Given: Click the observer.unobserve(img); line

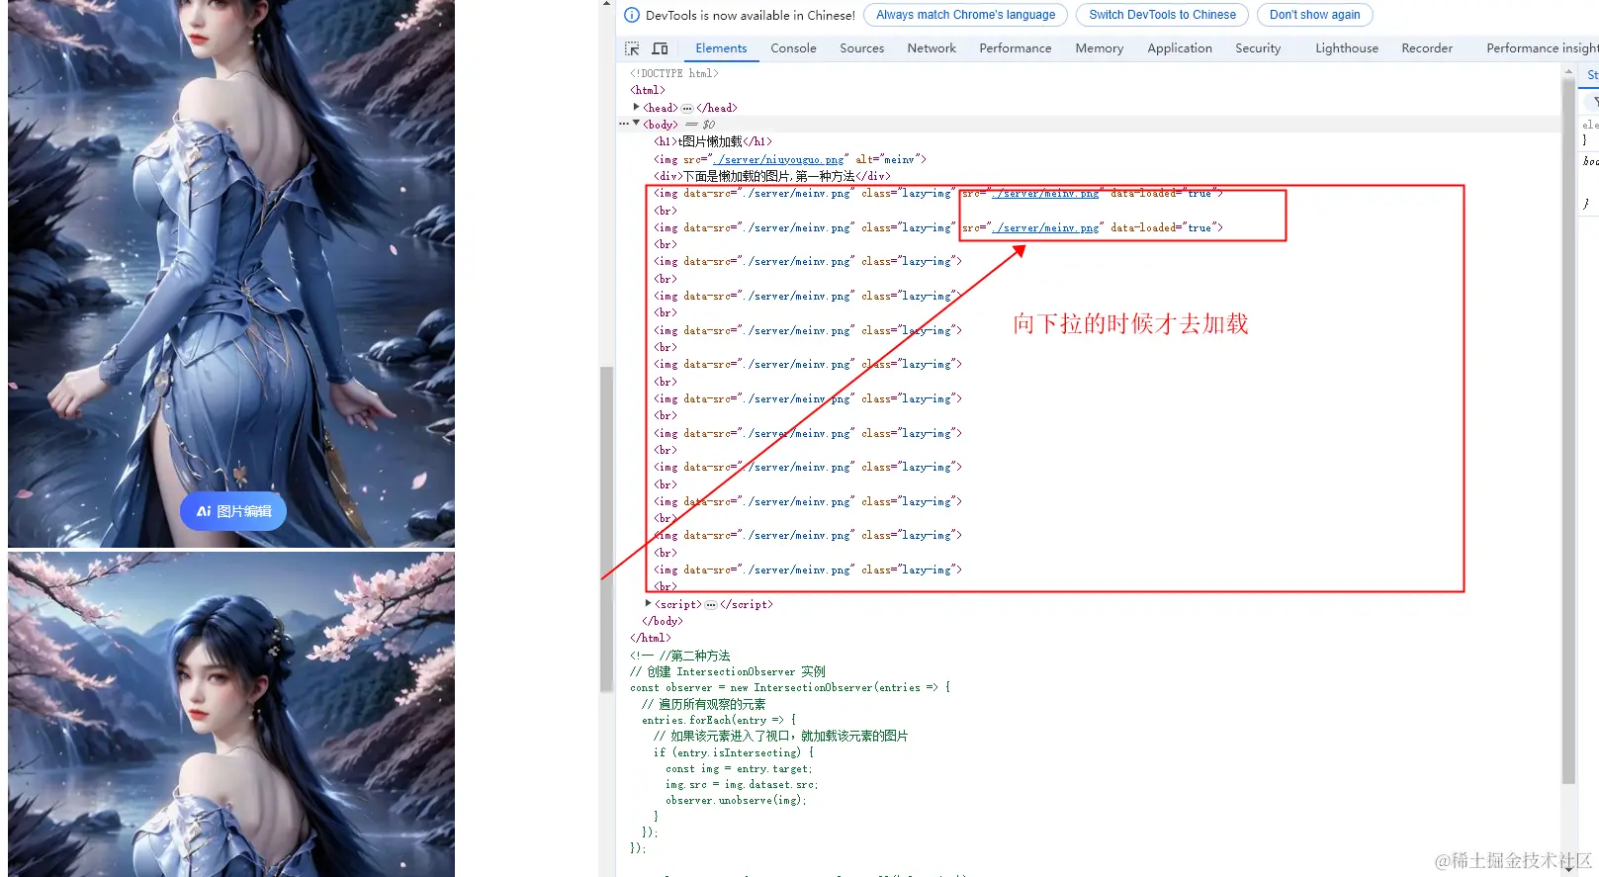Looking at the screenshot, I should [x=736, y=800].
